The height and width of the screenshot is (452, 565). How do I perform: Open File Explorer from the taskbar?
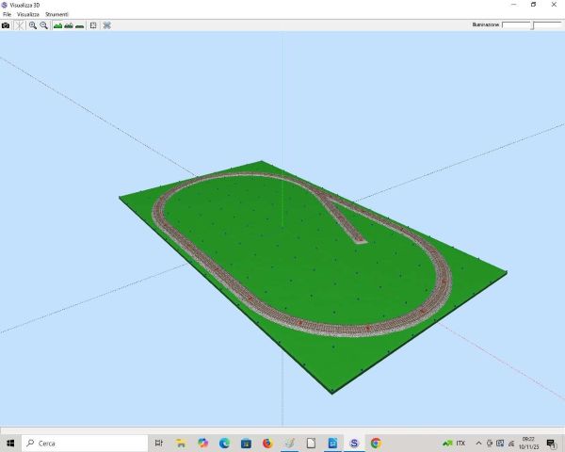point(181,443)
